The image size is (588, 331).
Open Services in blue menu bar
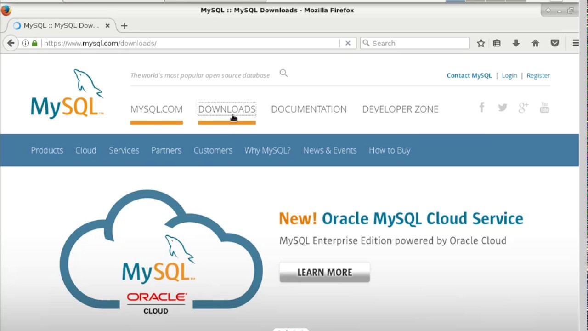[124, 150]
